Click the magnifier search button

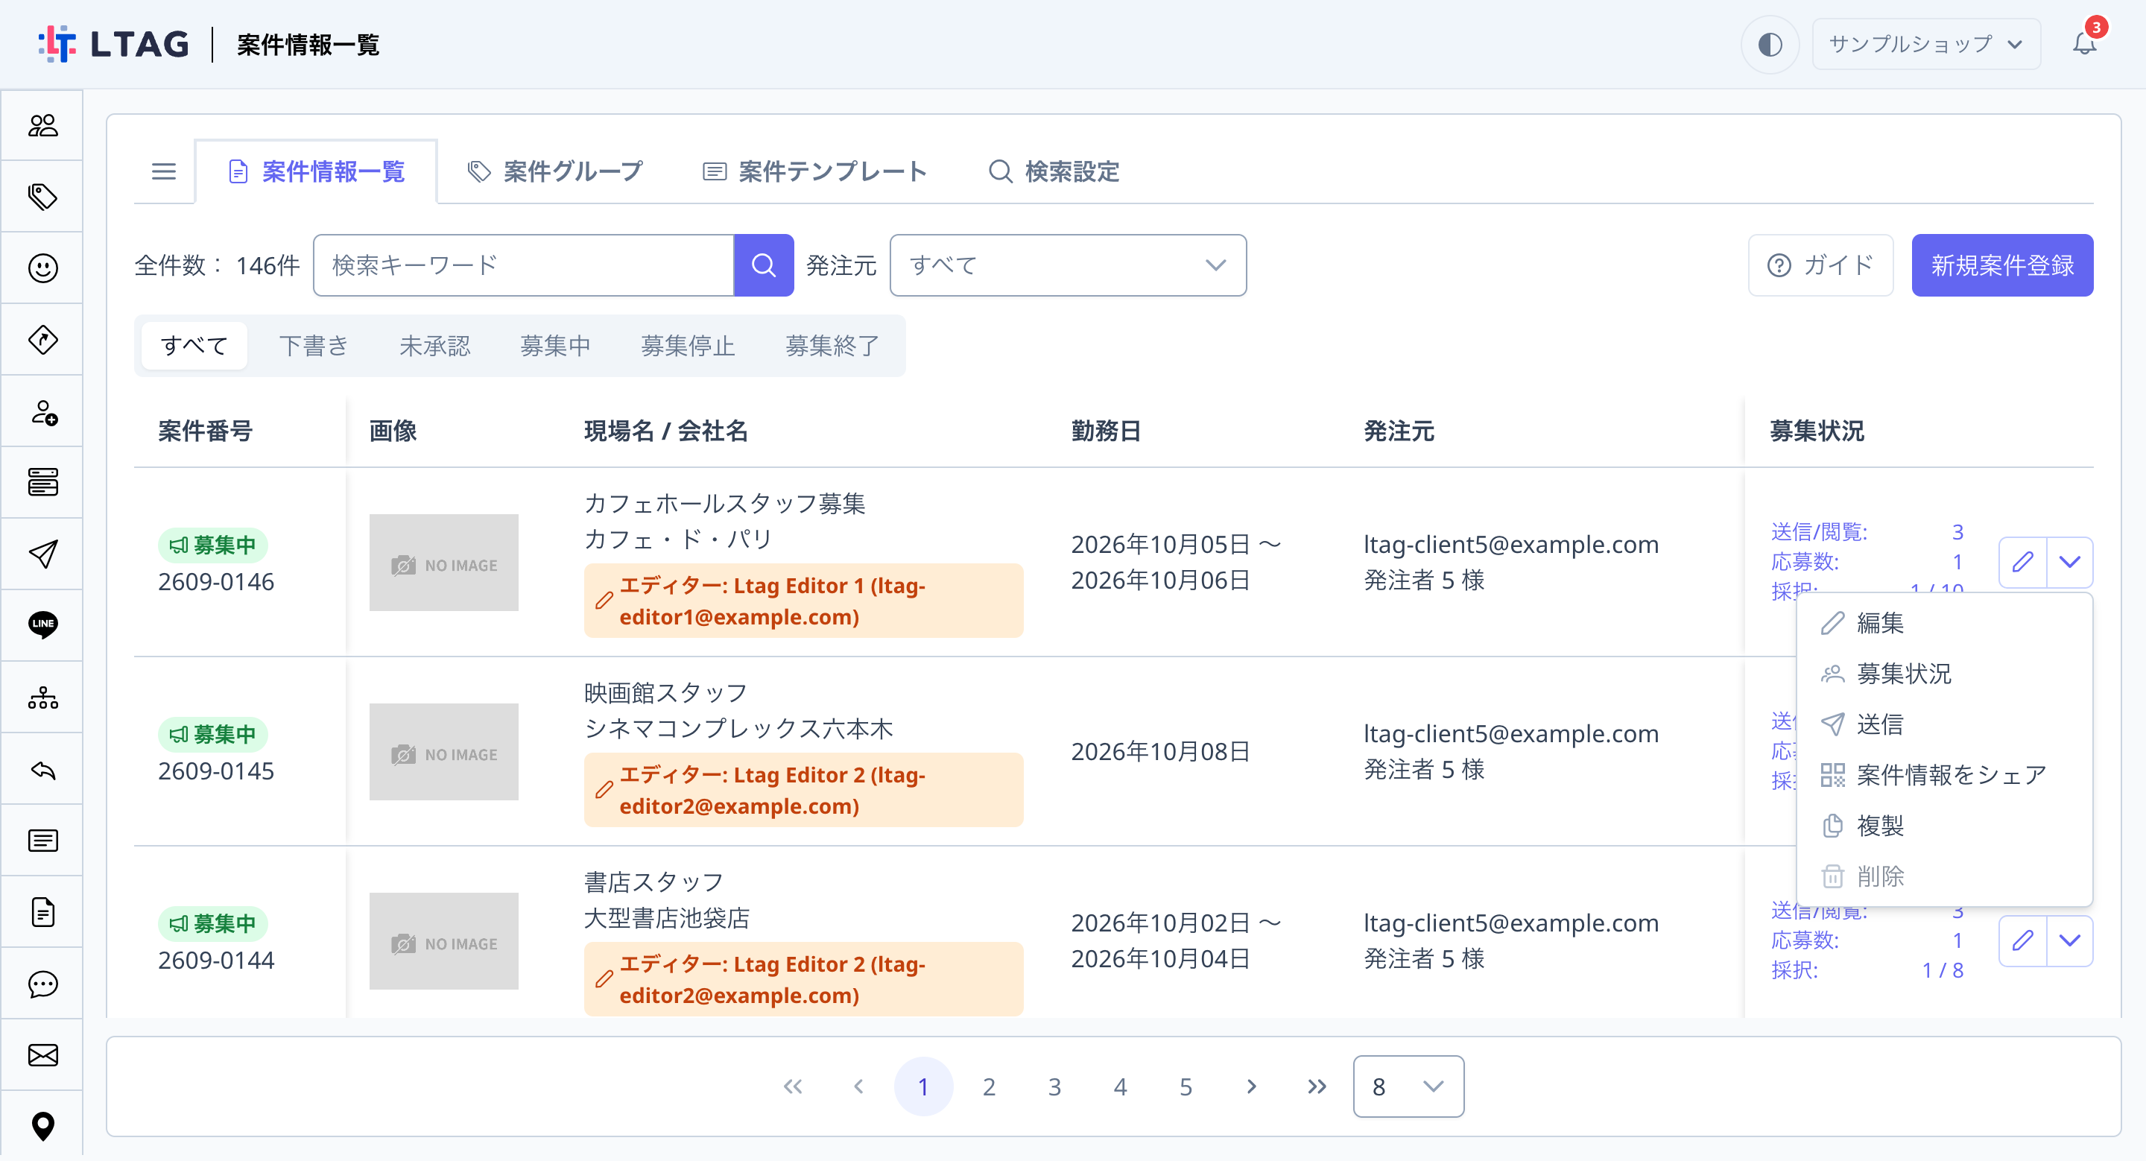(763, 265)
